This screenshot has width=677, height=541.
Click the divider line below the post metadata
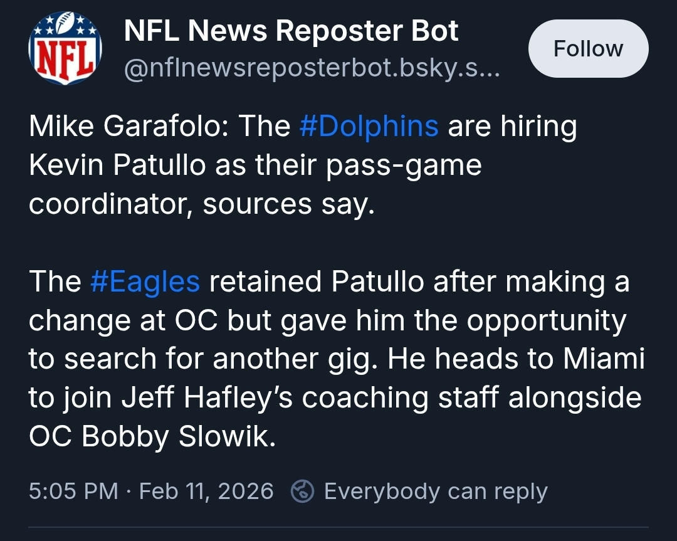pos(338,527)
